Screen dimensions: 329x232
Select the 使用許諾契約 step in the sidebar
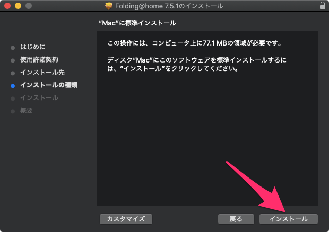click(x=39, y=60)
